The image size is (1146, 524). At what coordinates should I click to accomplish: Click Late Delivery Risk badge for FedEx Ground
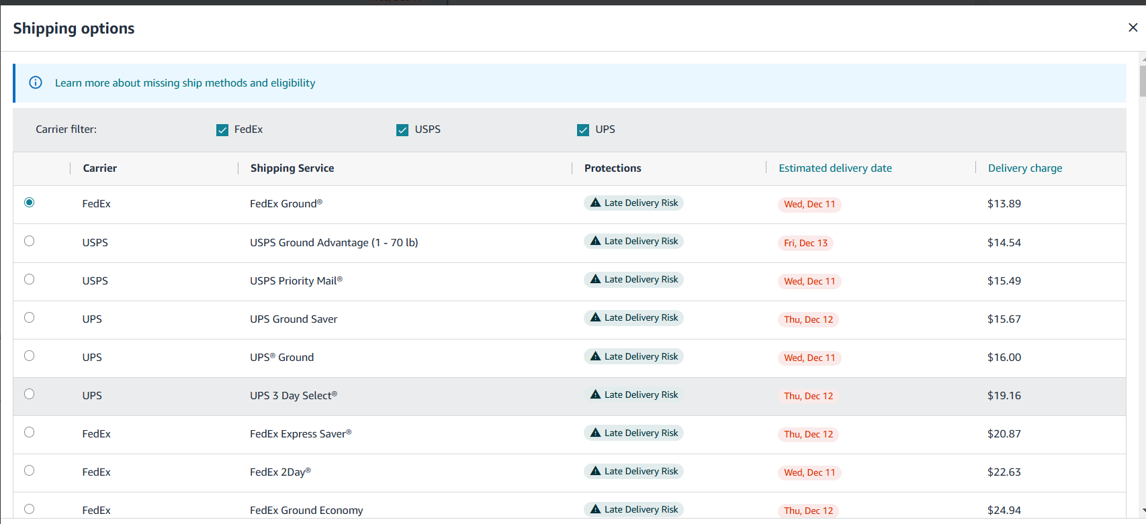633,203
